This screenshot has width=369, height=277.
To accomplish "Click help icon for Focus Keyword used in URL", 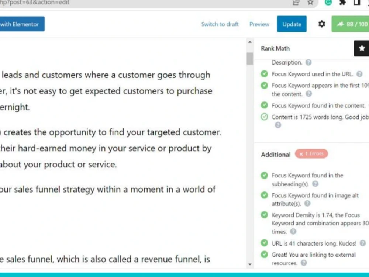I will (359, 74).
